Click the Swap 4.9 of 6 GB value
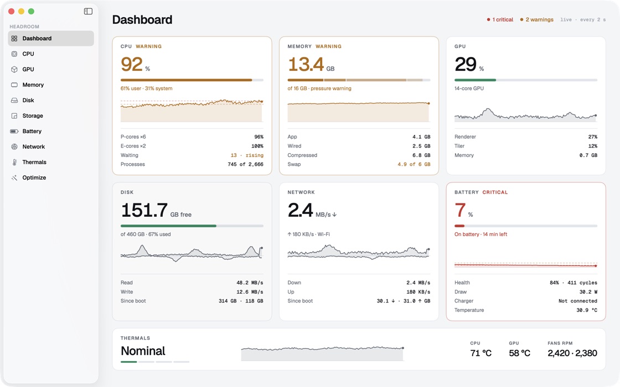Screen dimensions: 620x387 coord(414,165)
